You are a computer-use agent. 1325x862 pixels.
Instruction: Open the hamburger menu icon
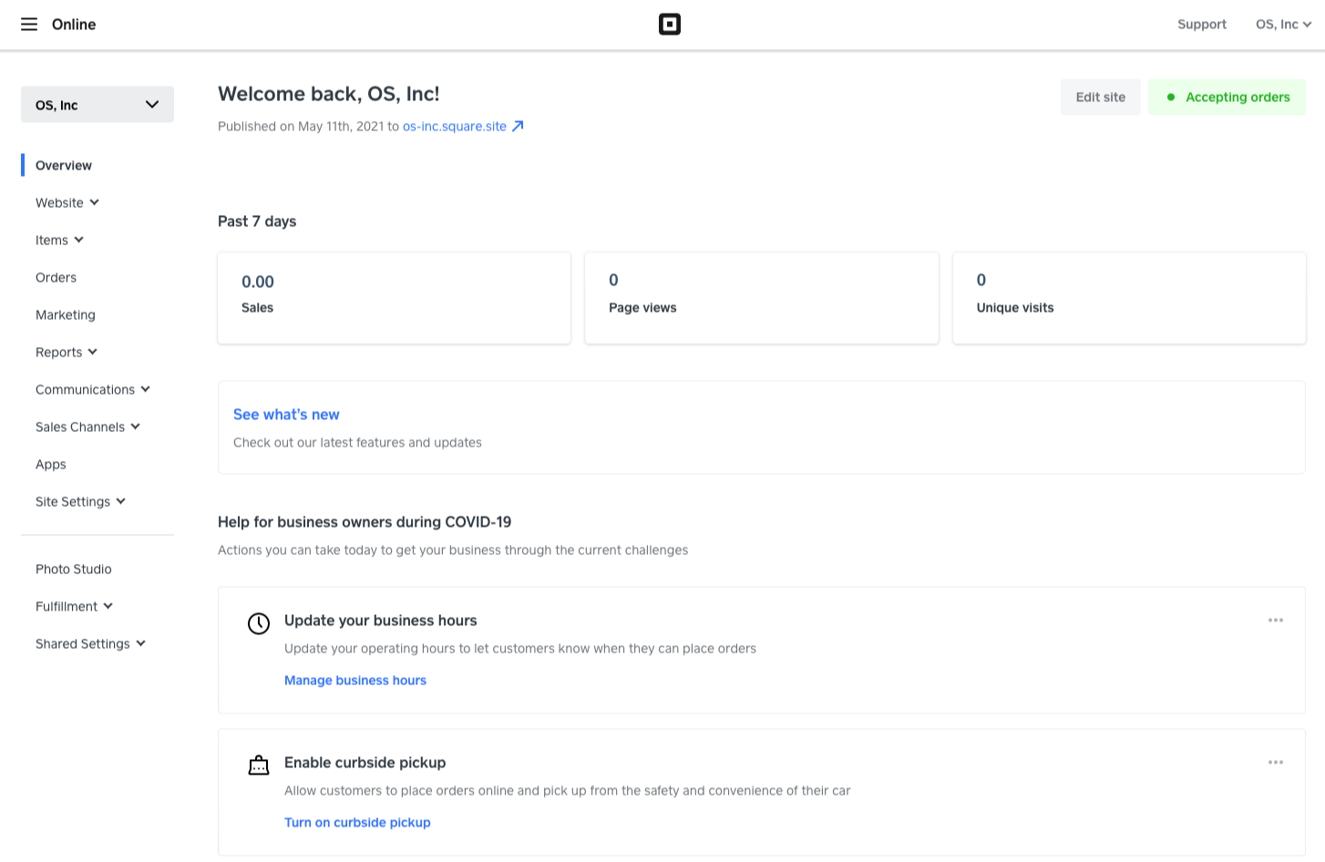coord(29,25)
